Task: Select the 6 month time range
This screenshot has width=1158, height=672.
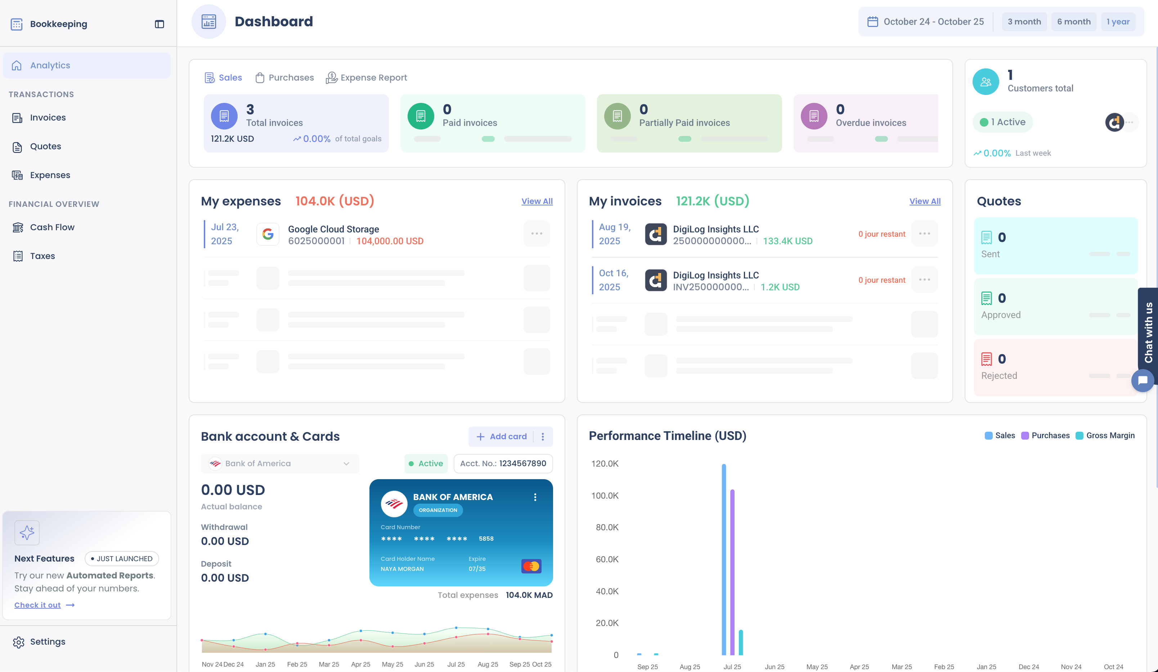Action: click(x=1073, y=21)
